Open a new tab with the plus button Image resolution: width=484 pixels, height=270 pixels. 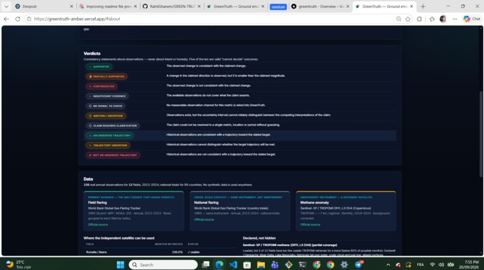click(423, 6)
